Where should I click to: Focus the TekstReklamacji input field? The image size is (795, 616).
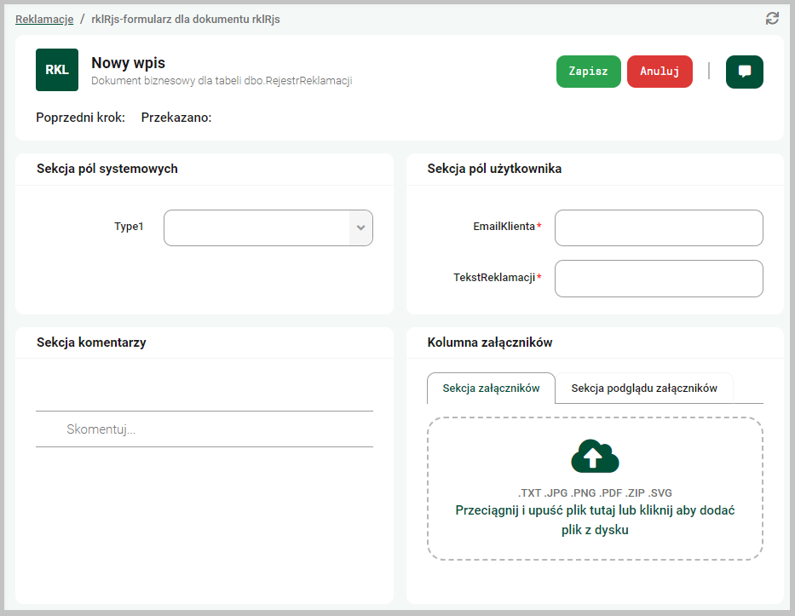coord(659,279)
